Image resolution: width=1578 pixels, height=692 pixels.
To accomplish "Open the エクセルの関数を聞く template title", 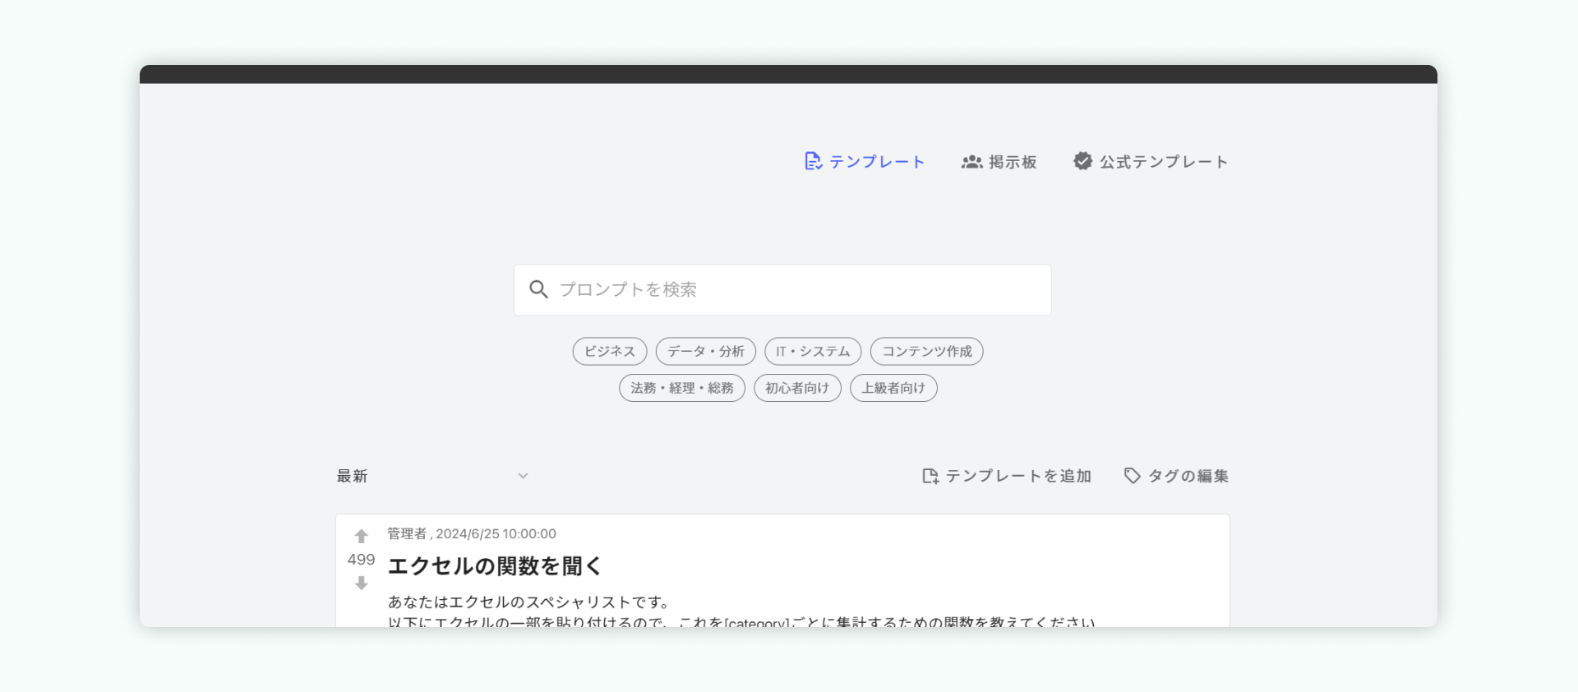I will [x=495, y=566].
